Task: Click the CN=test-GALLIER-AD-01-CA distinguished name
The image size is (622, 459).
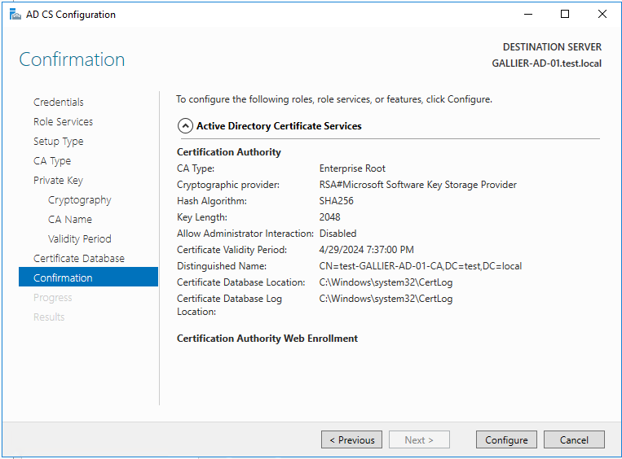Action: click(x=420, y=266)
